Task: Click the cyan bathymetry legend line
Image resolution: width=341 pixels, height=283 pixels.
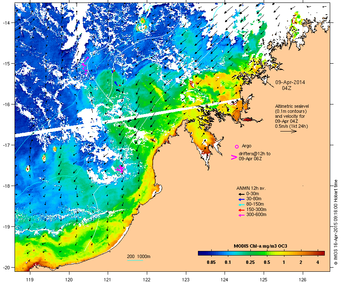Action: click(135, 260)
